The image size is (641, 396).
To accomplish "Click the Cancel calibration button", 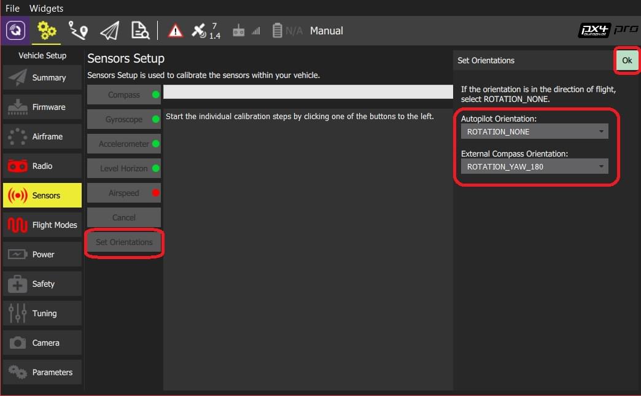I will [x=124, y=217].
